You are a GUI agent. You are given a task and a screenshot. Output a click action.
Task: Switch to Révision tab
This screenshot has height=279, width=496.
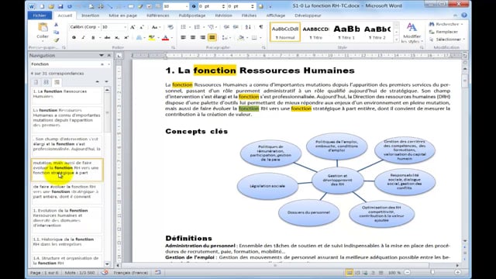click(224, 15)
